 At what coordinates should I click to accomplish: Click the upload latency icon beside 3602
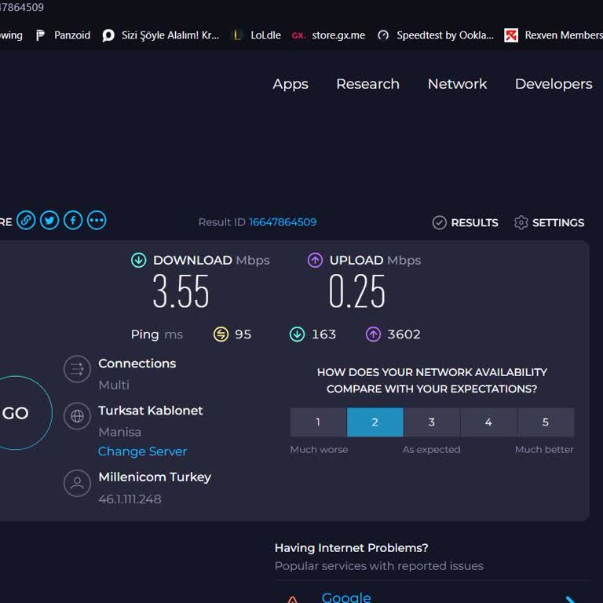(x=373, y=334)
